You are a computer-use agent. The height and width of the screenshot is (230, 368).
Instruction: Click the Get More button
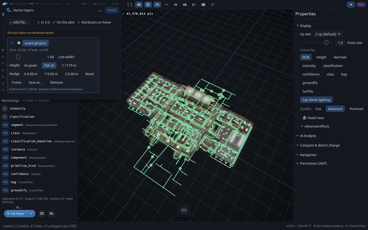click(19, 214)
